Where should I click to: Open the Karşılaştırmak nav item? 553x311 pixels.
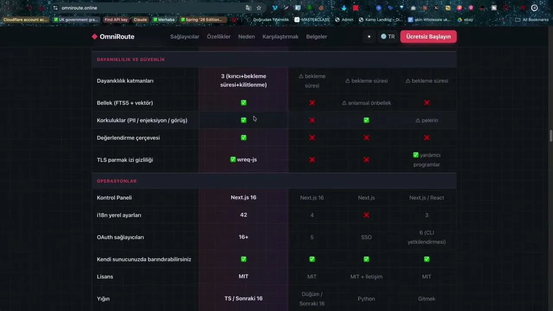pos(280,37)
